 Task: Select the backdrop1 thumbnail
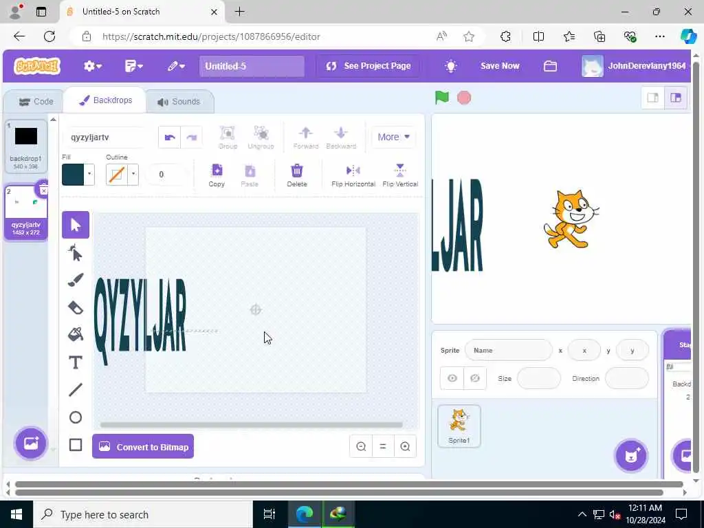point(26,146)
